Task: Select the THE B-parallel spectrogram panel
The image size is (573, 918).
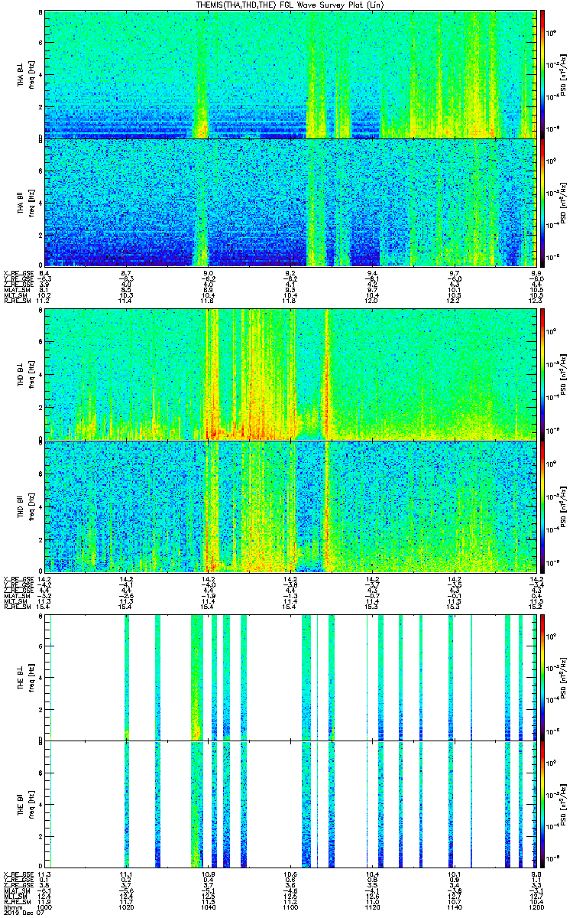Action: point(291,804)
